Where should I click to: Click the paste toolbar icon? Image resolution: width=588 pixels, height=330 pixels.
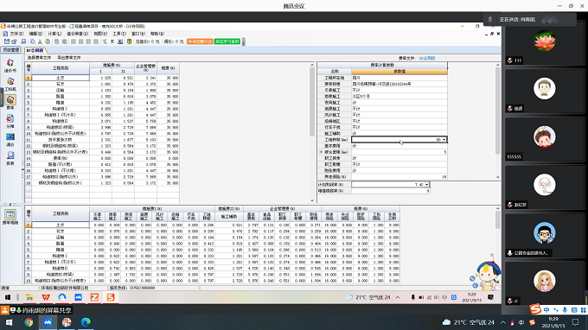coord(48,41)
